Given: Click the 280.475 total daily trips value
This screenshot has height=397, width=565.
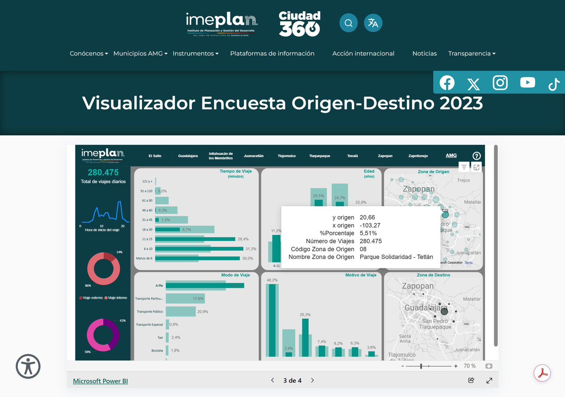Looking at the screenshot, I should click(x=103, y=172).
